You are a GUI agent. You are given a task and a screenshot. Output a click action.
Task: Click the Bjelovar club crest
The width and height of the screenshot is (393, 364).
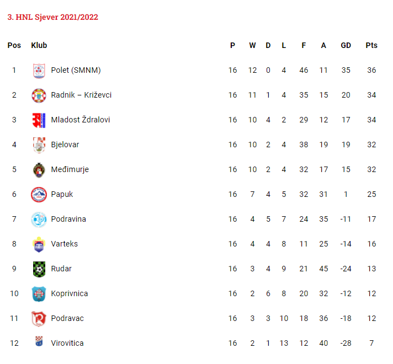[39, 145]
